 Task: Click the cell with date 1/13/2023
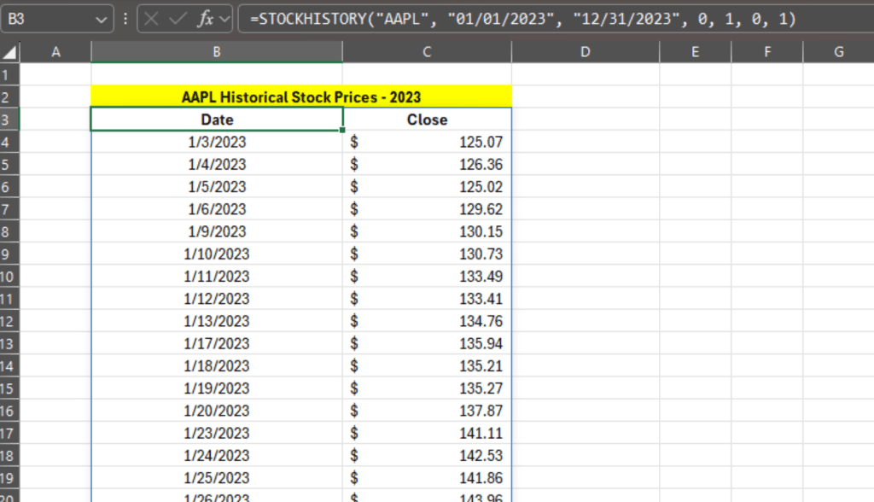[217, 322]
